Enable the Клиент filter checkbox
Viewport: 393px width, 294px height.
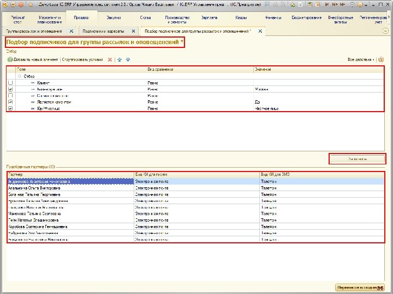coord(10,82)
